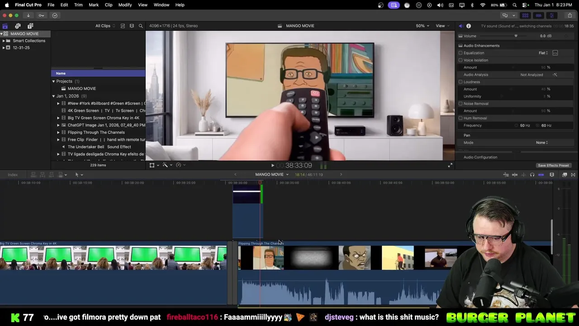Enable the Voice Isolation checkbox
The height and width of the screenshot is (326, 579).
[460, 60]
